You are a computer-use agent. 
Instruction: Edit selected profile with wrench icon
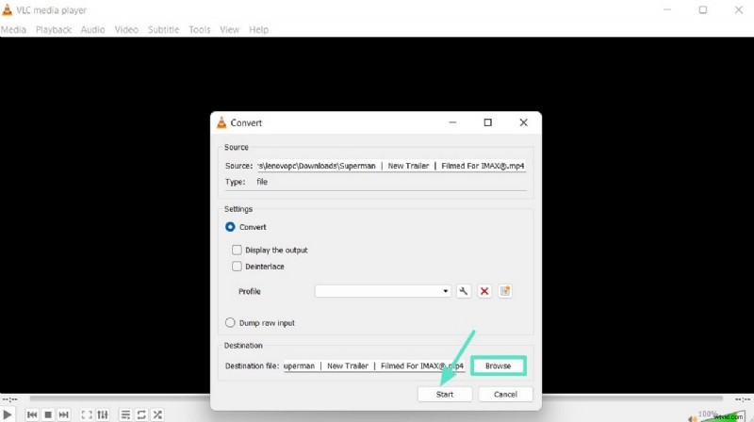click(x=464, y=291)
